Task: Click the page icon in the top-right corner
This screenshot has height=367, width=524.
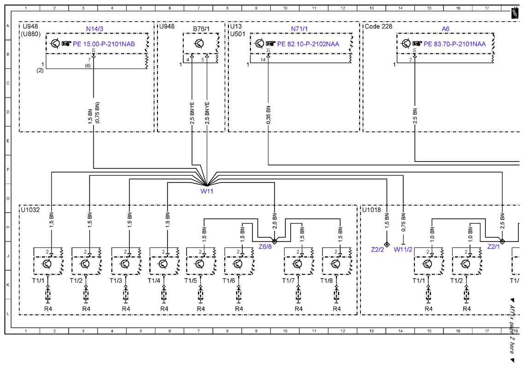Action: point(515,14)
